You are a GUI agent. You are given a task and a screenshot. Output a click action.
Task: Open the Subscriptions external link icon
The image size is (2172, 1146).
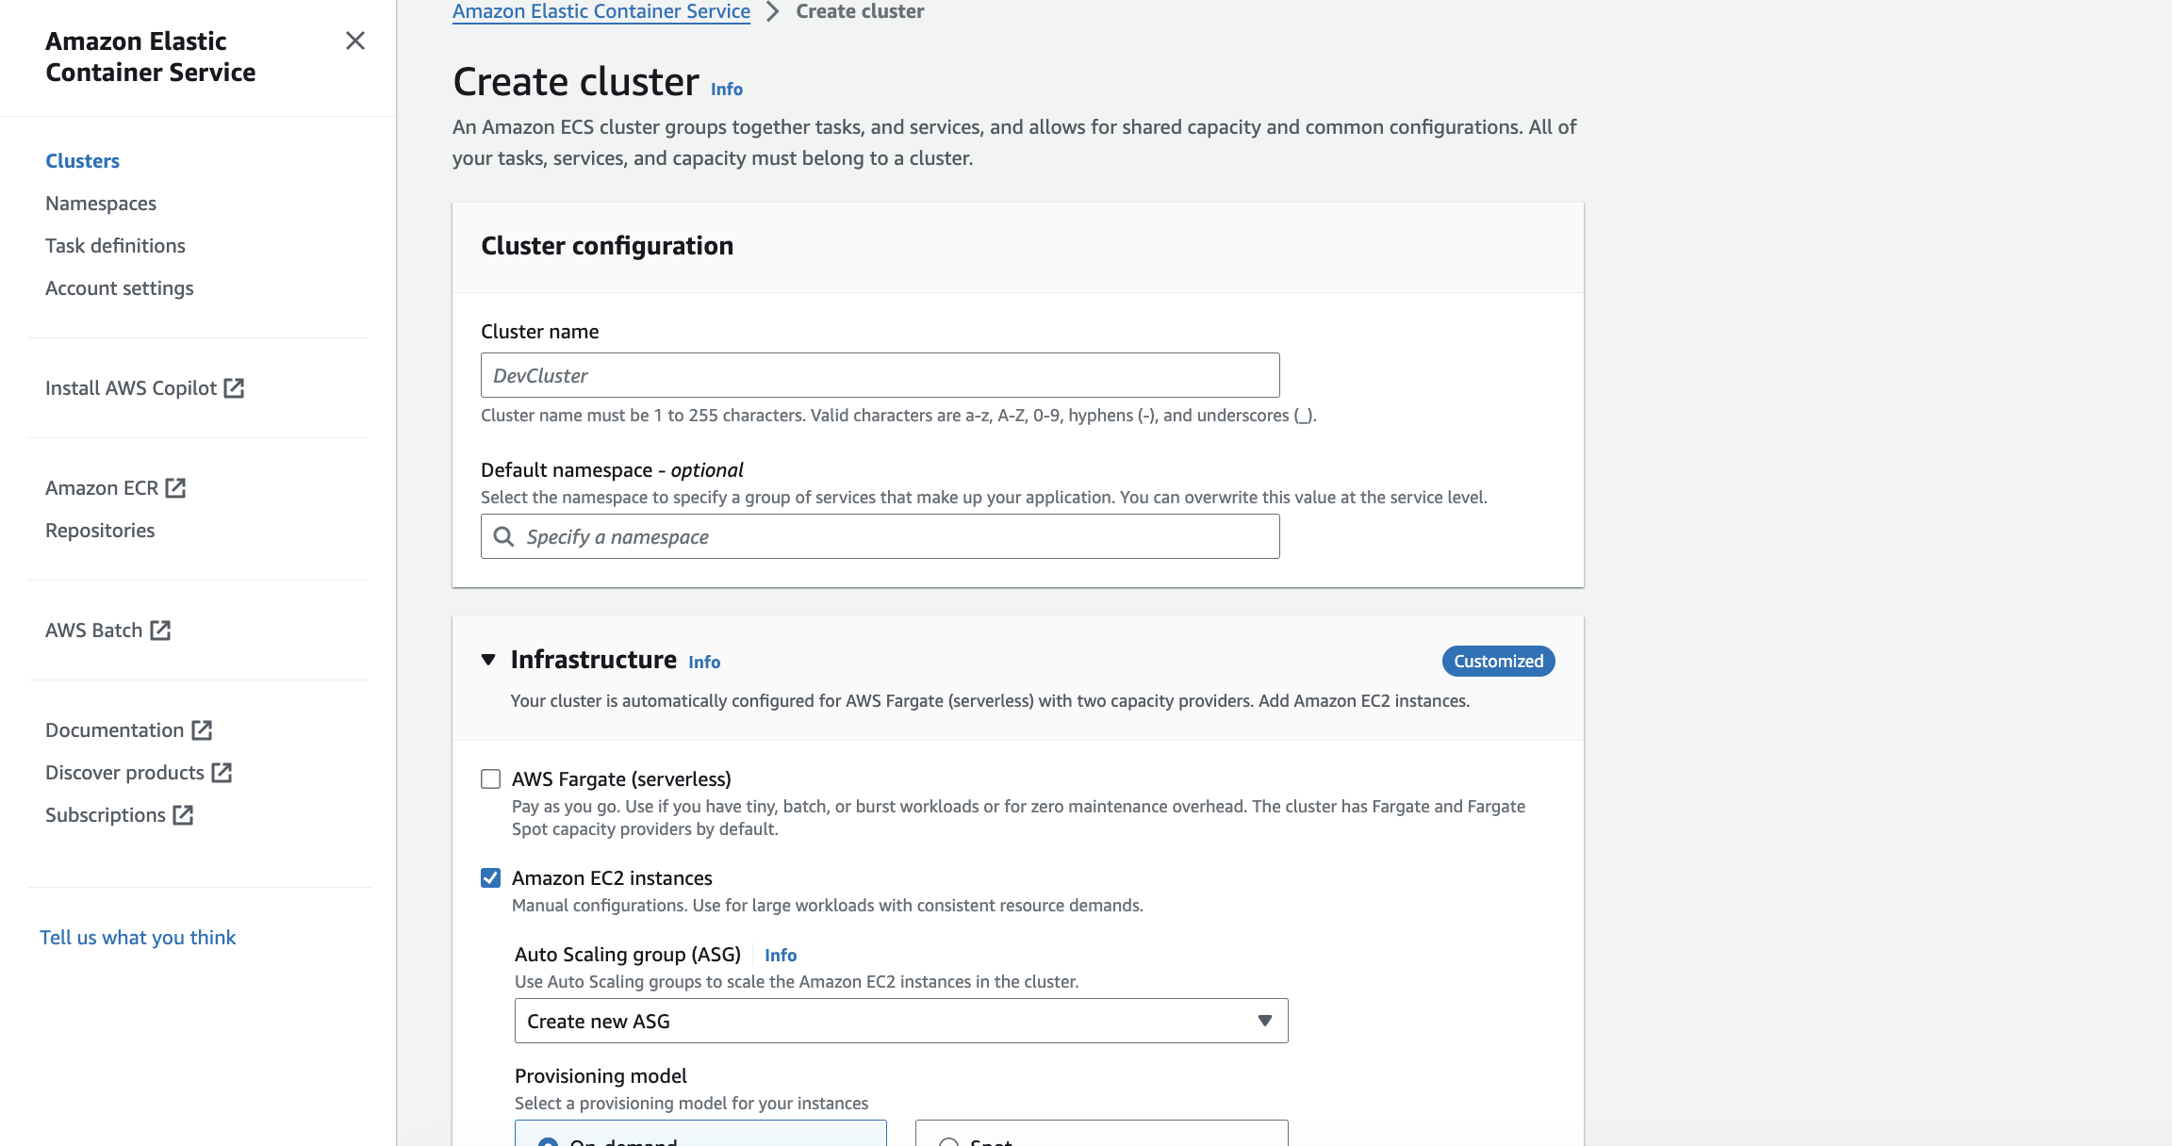click(x=183, y=814)
